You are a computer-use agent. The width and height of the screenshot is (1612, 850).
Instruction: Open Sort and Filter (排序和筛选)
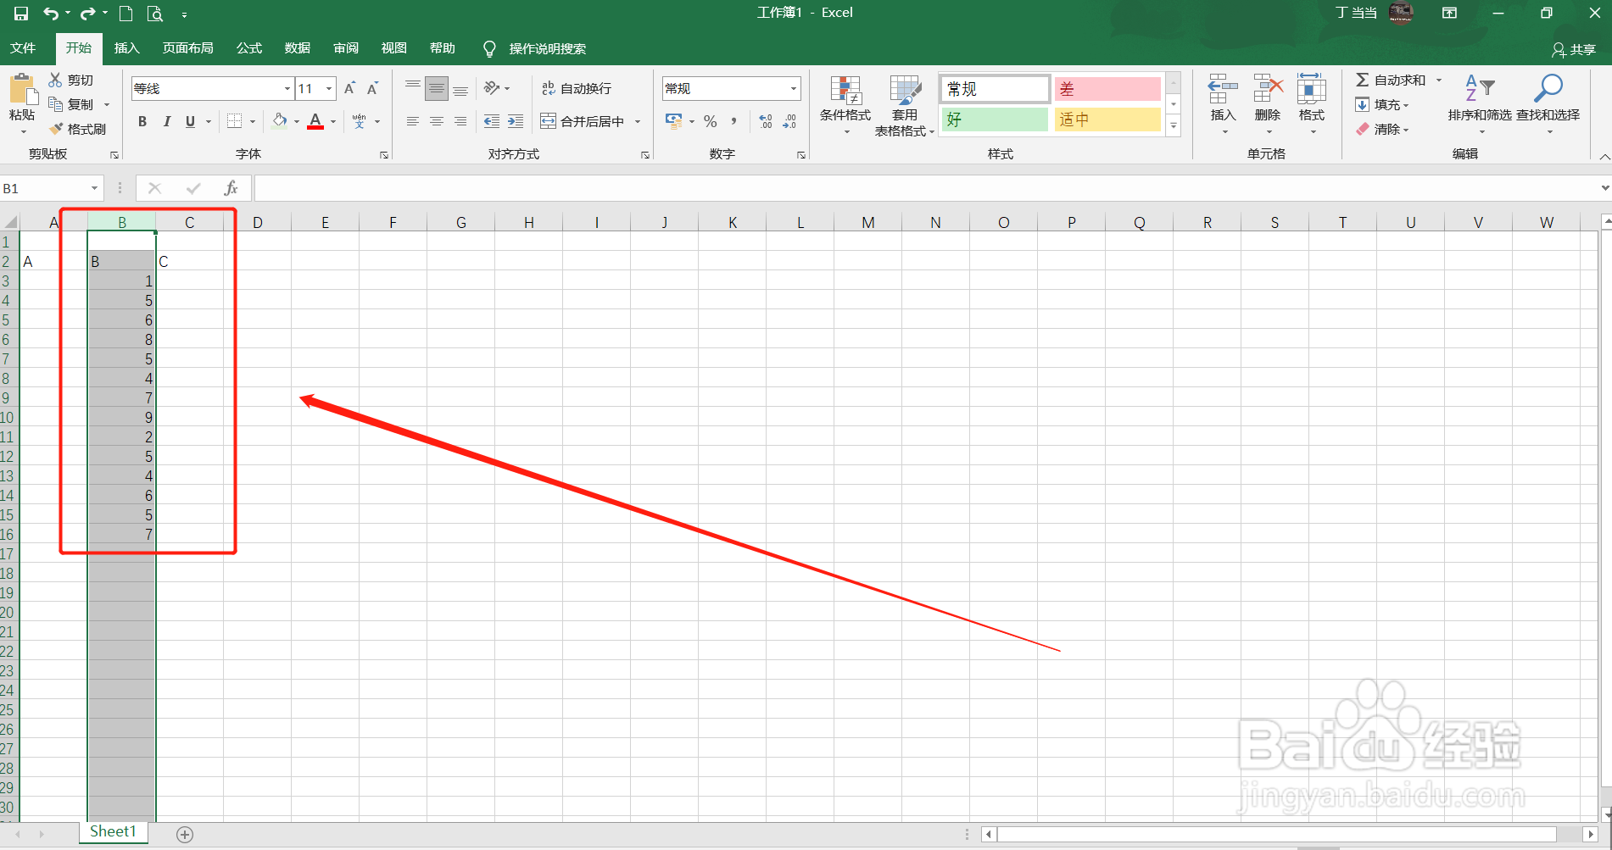1480,104
